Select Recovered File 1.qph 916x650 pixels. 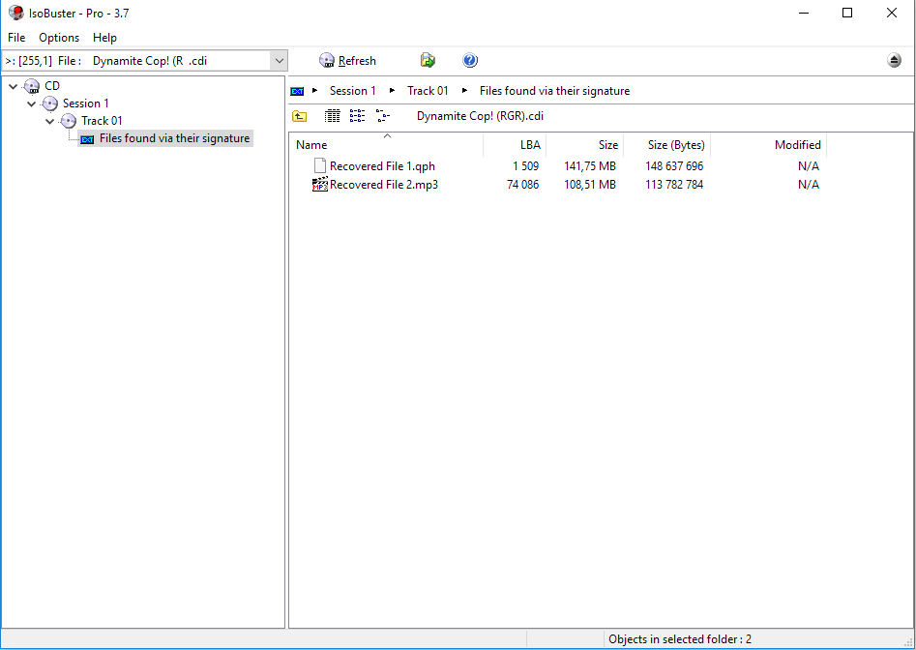click(382, 166)
